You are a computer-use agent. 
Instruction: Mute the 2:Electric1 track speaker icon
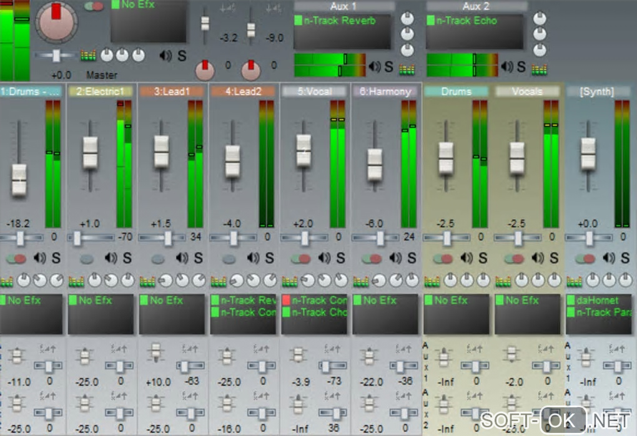(x=111, y=258)
